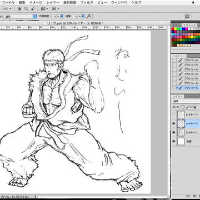
Task: Open the 流量 100% slider arrow
Action: [x=83, y=16]
